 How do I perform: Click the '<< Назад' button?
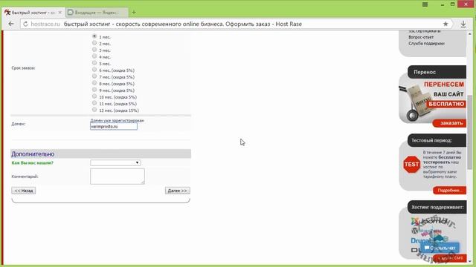click(23, 191)
